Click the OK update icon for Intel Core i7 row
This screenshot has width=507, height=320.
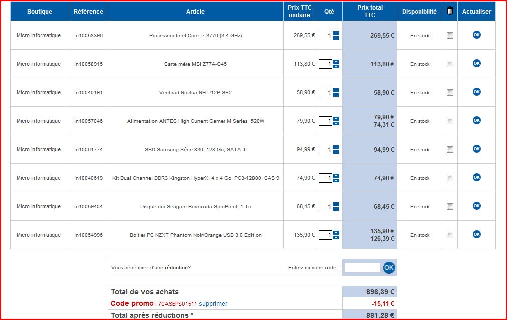tap(476, 35)
